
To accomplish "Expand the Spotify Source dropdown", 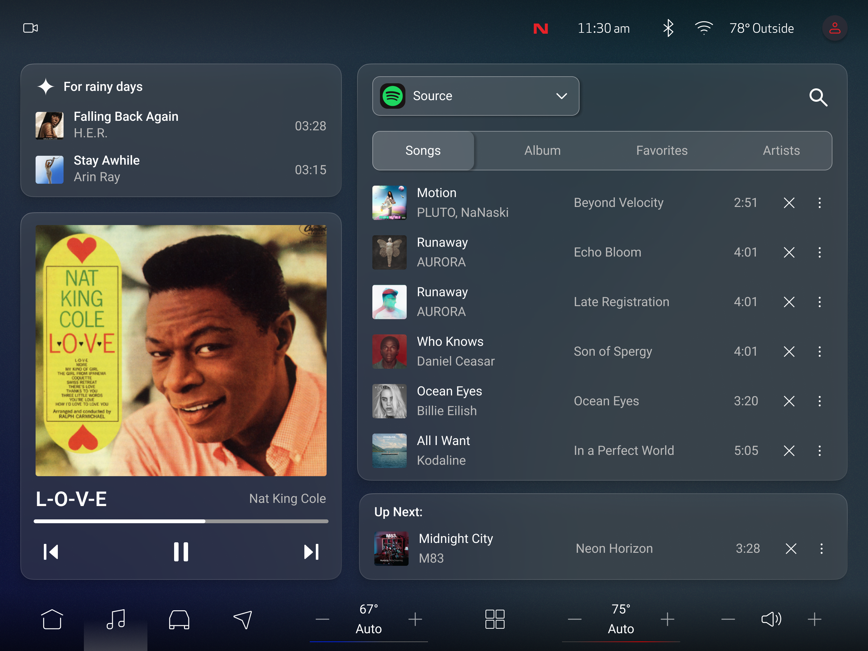I will 476,96.
